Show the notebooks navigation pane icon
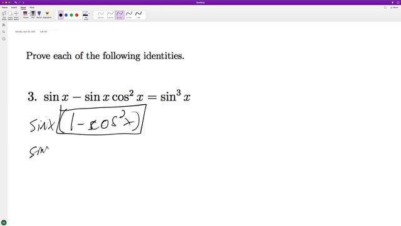The image size is (401, 226). click(4, 25)
